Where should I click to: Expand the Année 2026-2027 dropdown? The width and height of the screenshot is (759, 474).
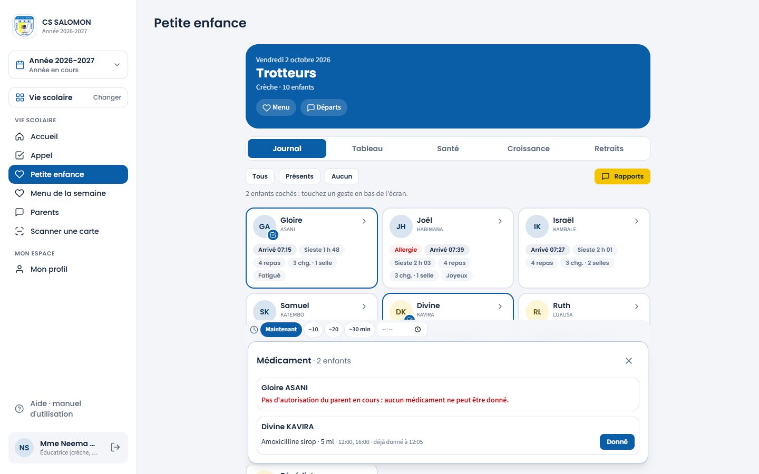[117, 65]
